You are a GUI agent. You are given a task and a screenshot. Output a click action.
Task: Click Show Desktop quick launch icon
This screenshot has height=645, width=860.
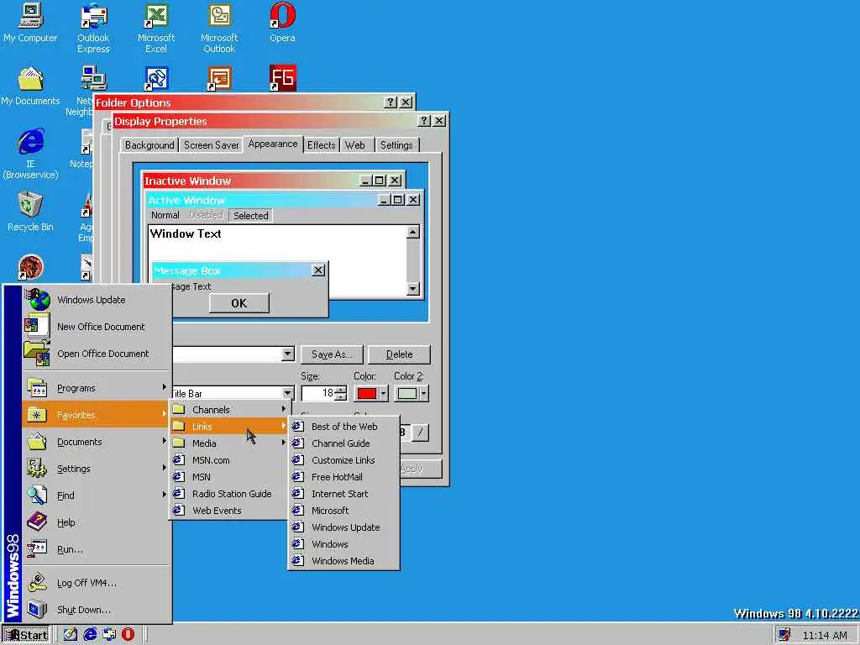[x=71, y=635]
